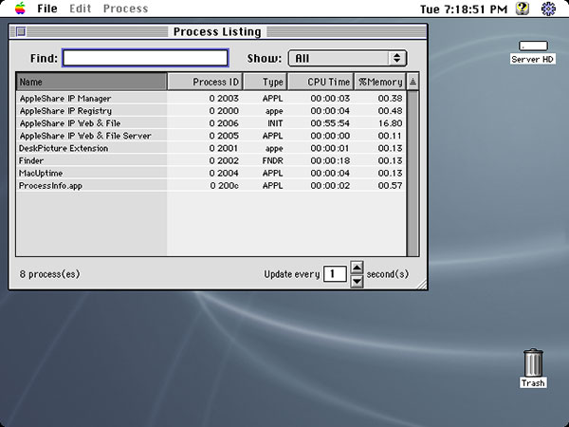Sort by the Name column header

[x=91, y=82]
